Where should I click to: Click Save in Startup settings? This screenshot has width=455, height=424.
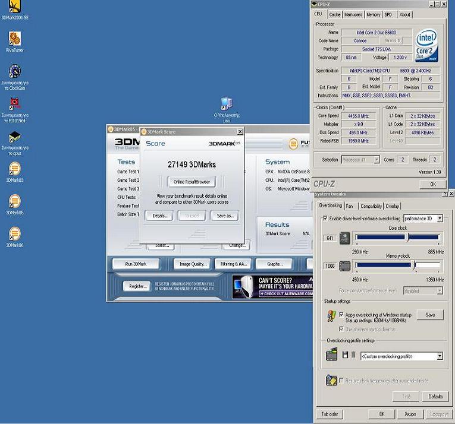pyautogui.click(x=430, y=315)
